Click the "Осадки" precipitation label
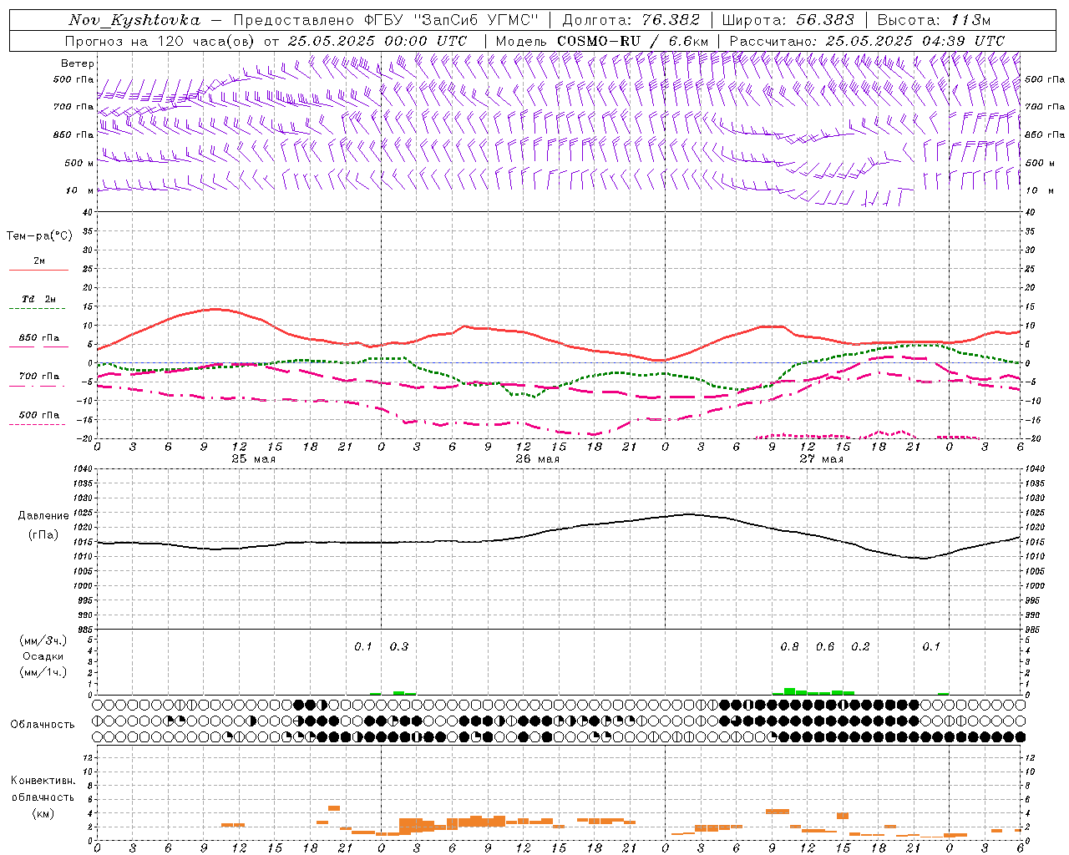Screen dimensions: 1069x855 43,656
